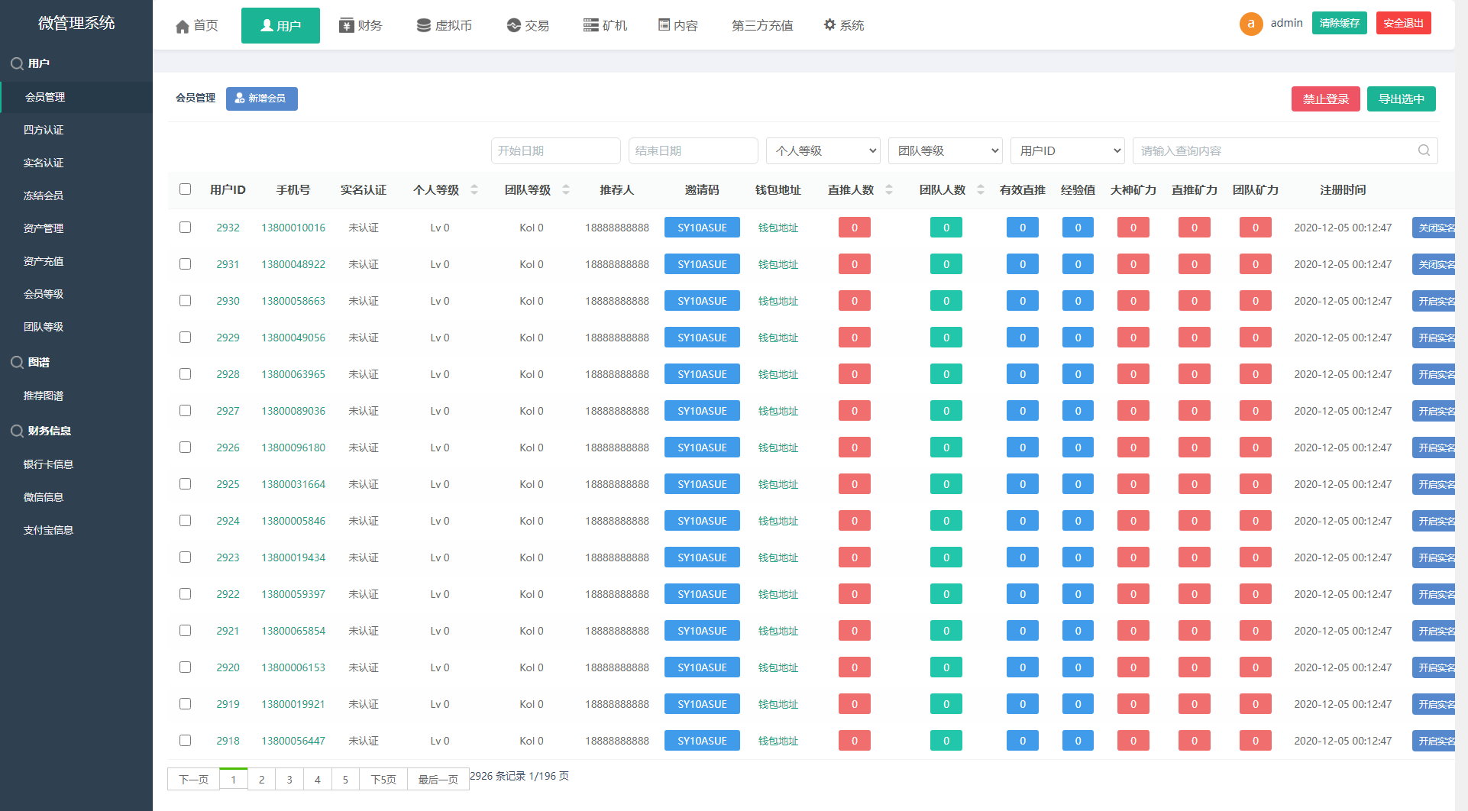Image resolution: width=1468 pixels, height=811 pixels.
Task: Open 冻结会员 in the sidebar
Action: [44, 195]
